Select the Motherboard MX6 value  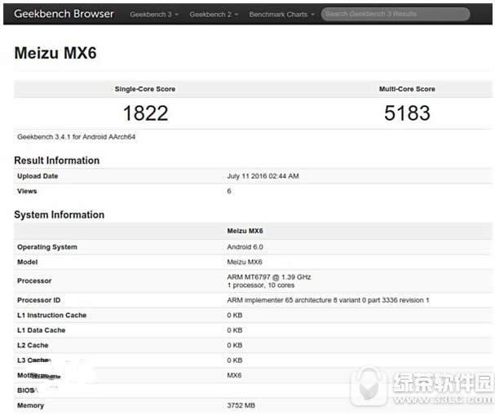[234, 376]
